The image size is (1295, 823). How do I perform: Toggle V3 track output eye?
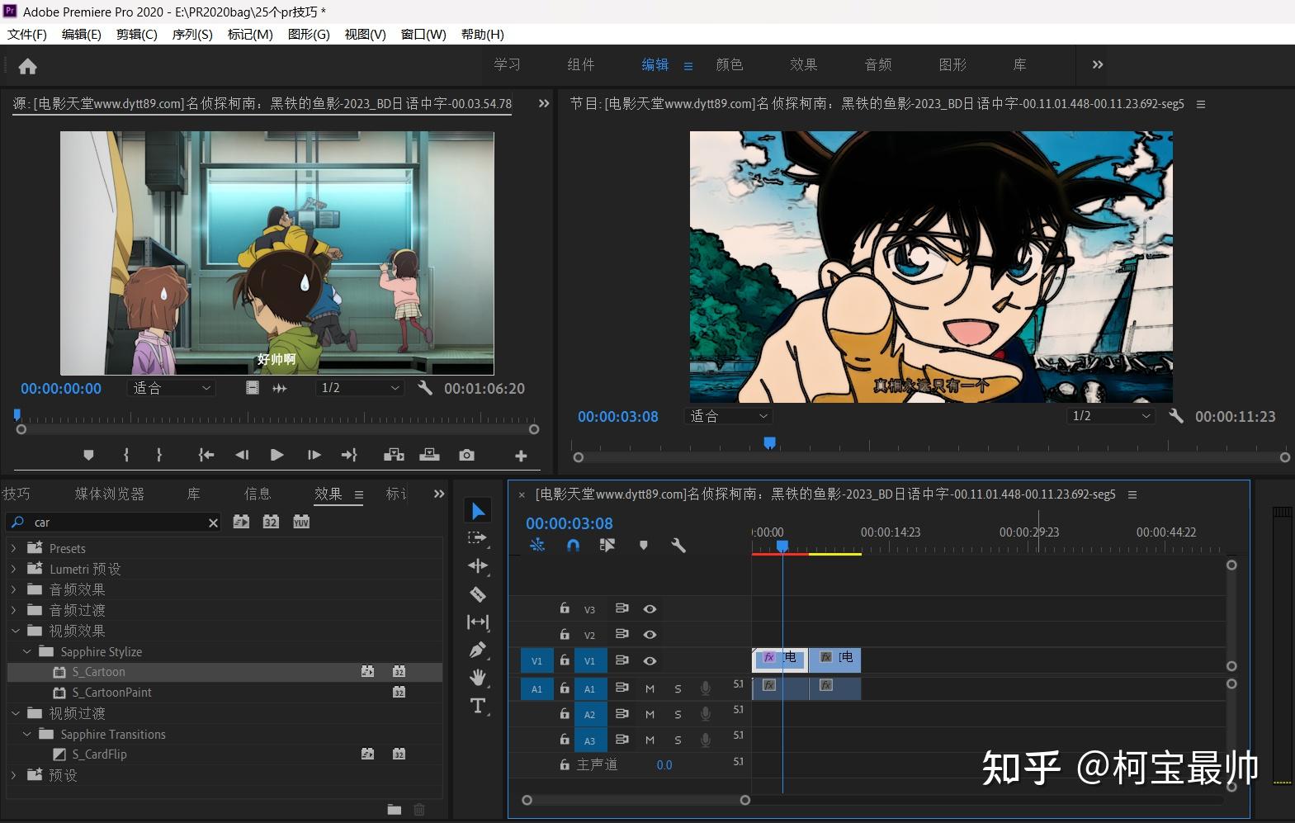pyautogui.click(x=650, y=609)
